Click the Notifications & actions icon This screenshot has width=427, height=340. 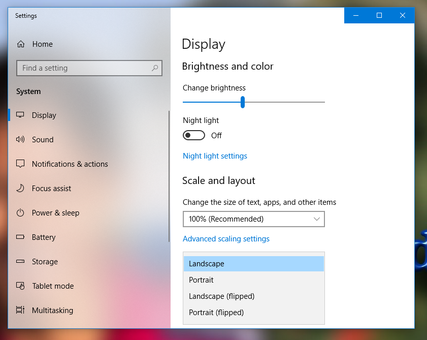[20, 164]
